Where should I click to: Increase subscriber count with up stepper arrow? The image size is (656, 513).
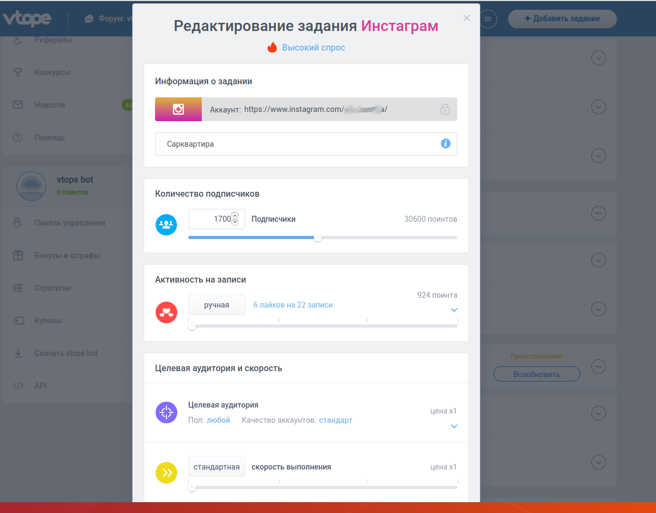pos(235,216)
